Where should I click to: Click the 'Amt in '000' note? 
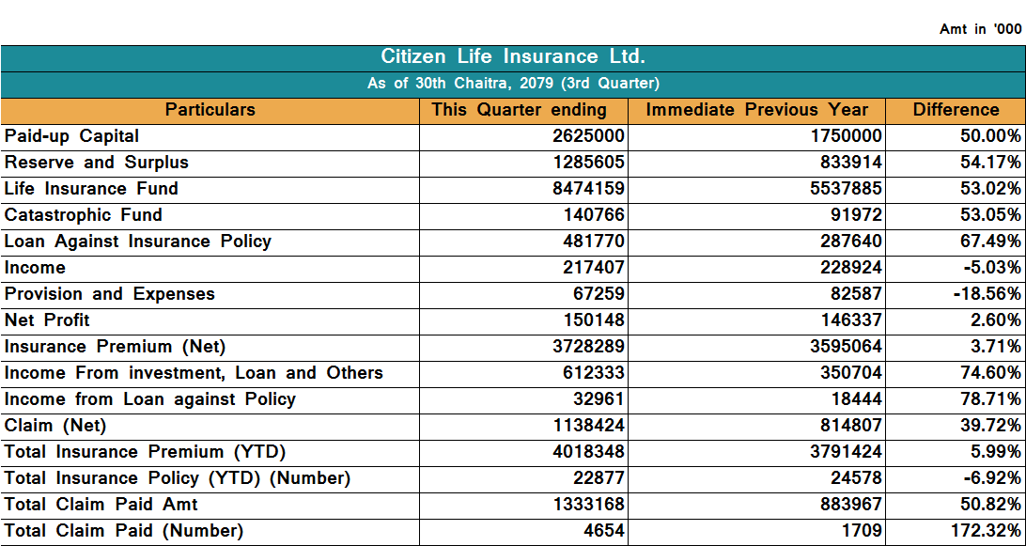tap(980, 29)
